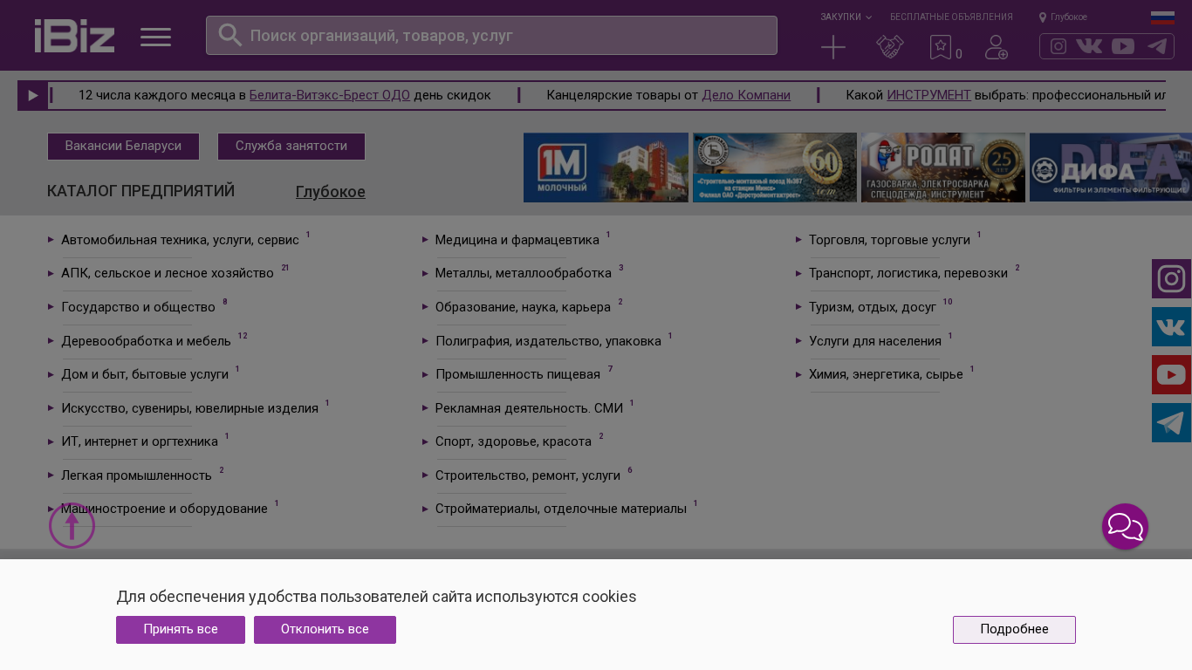Viewport: 1192px width, 670px height.
Task: Click the user registration icon
Action: click(997, 47)
